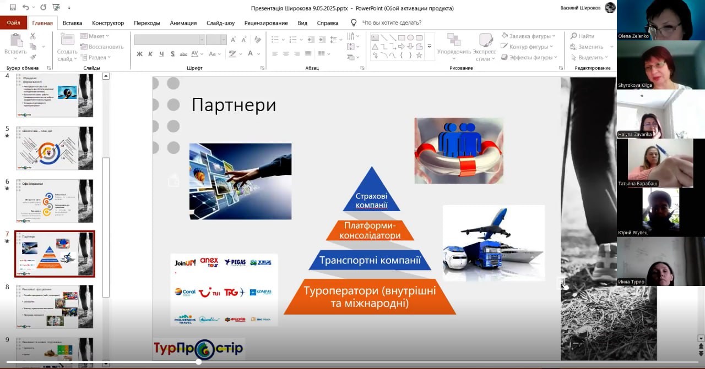Pick the oval shape in gallery
Viewport: 705px width, 369px height.
pyautogui.click(x=410, y=37)
